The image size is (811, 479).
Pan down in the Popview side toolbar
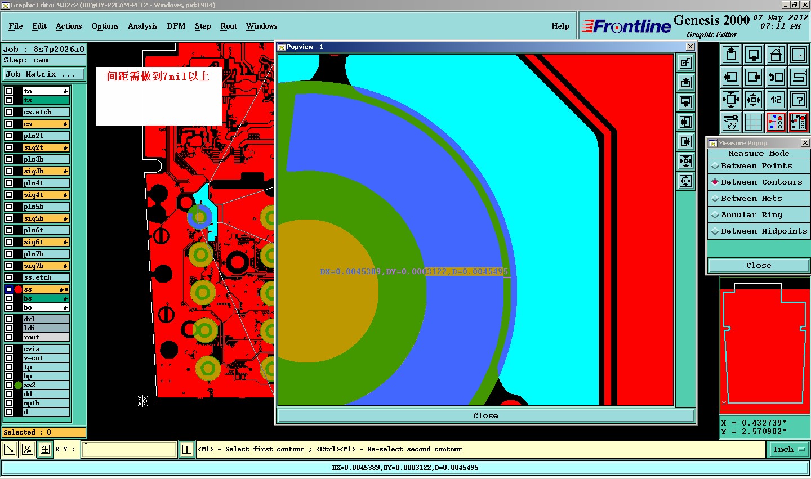point(685,102)
